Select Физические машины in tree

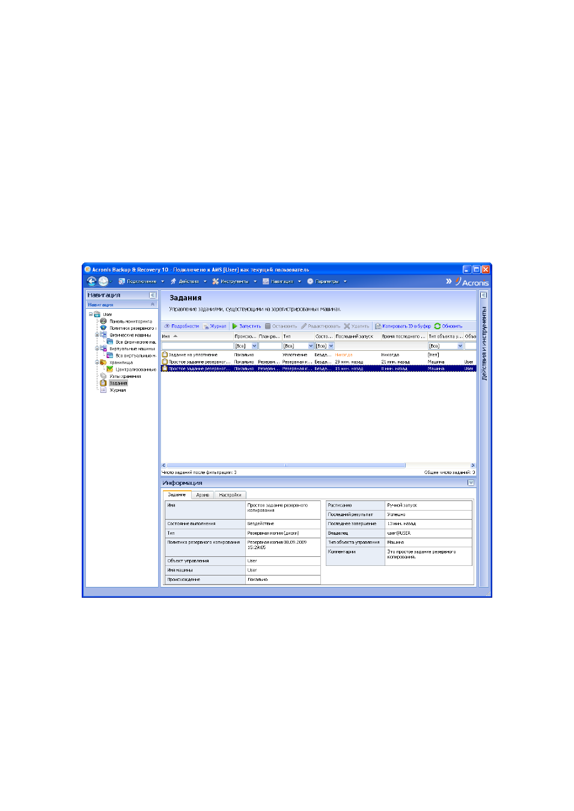coord(130,335)
